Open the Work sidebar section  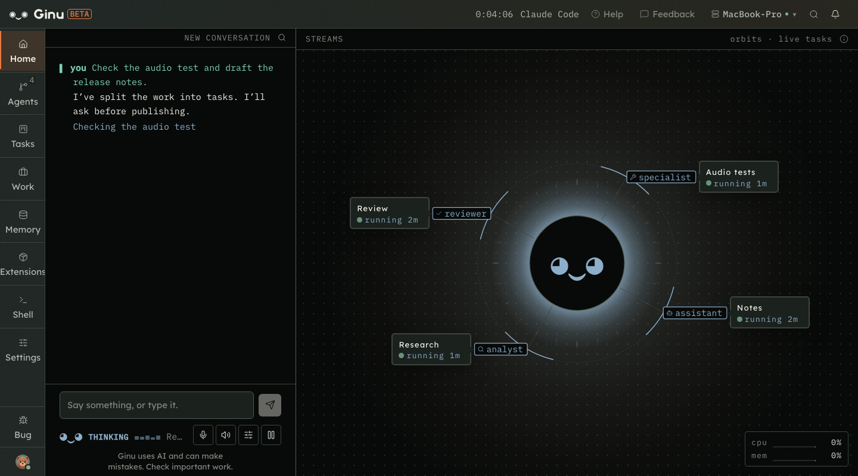point(23,179)
